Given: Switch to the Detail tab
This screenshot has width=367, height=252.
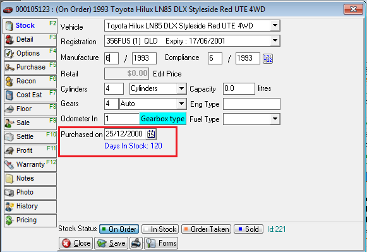Looking at the screenshot, I should 30,40.
